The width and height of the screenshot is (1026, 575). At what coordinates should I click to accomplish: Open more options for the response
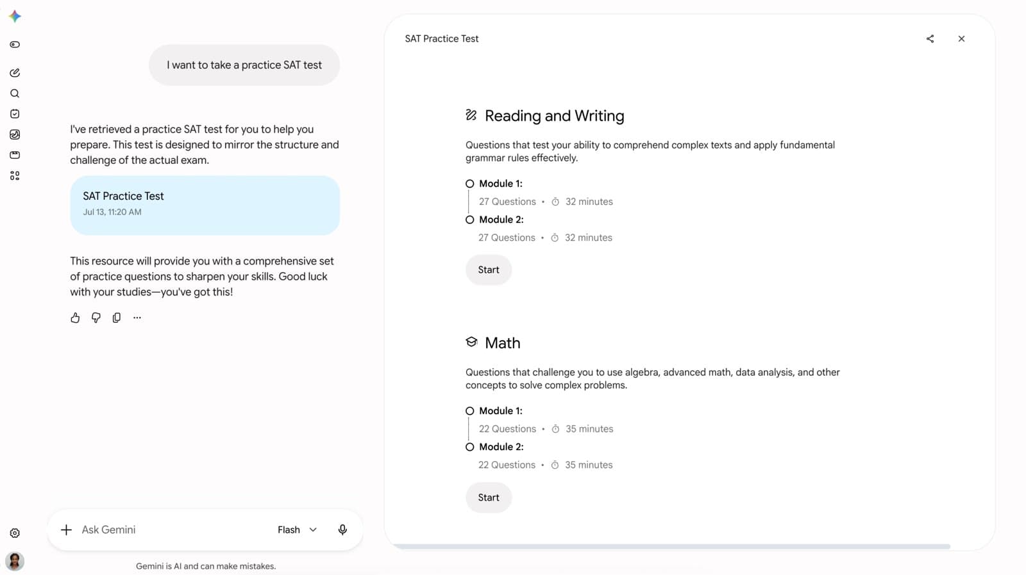pos(137,318)
